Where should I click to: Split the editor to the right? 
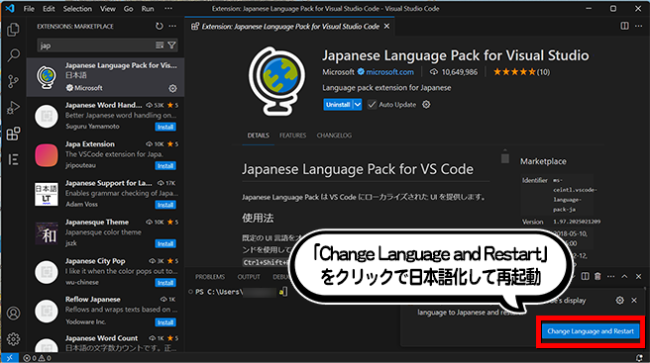(624, 26)
